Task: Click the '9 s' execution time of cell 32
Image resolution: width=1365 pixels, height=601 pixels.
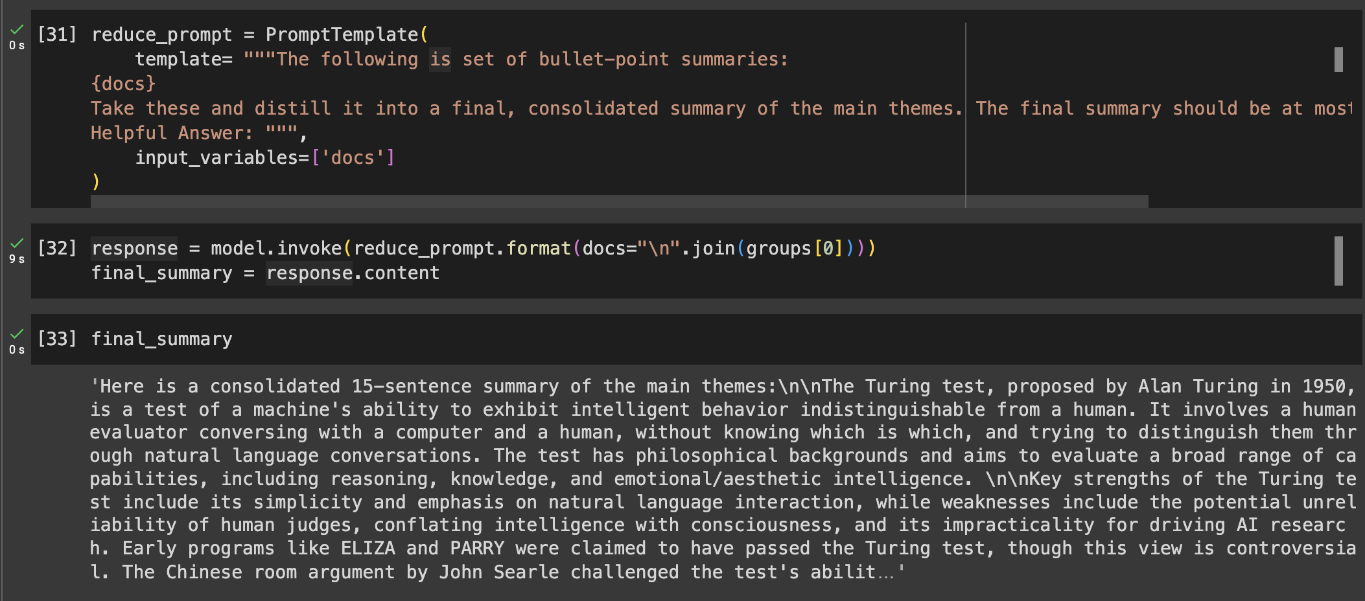Action: point(17,259)
